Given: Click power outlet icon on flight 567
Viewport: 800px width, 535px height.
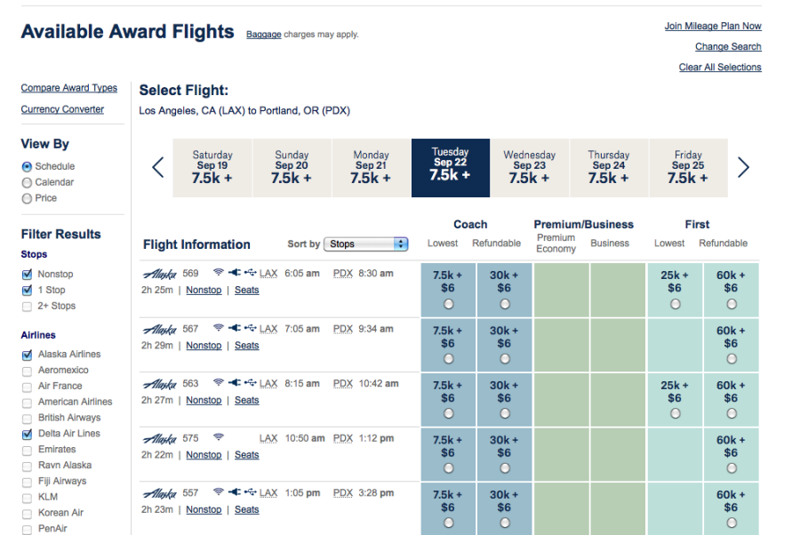Looking at the screenshot, I should tap(235, 329).
